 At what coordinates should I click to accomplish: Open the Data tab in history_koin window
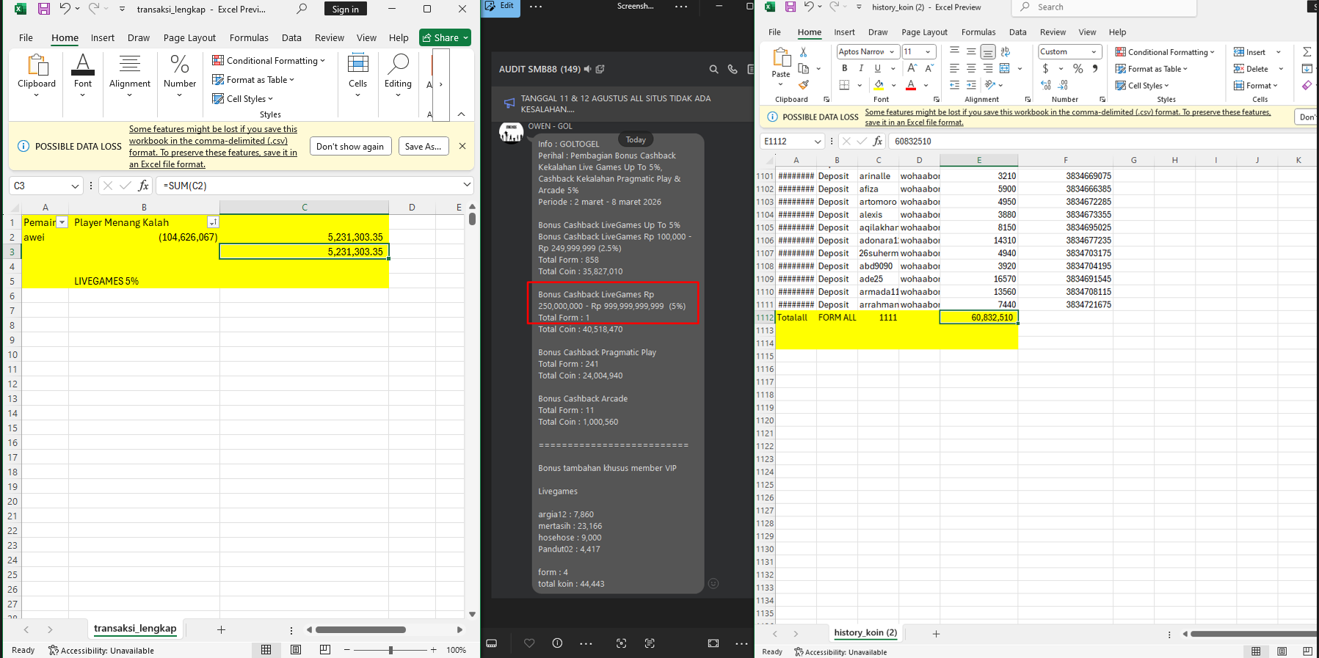[x=1017, y=32]
